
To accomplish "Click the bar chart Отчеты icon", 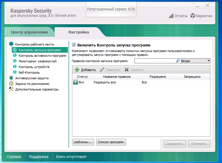I will click(171, 16).
